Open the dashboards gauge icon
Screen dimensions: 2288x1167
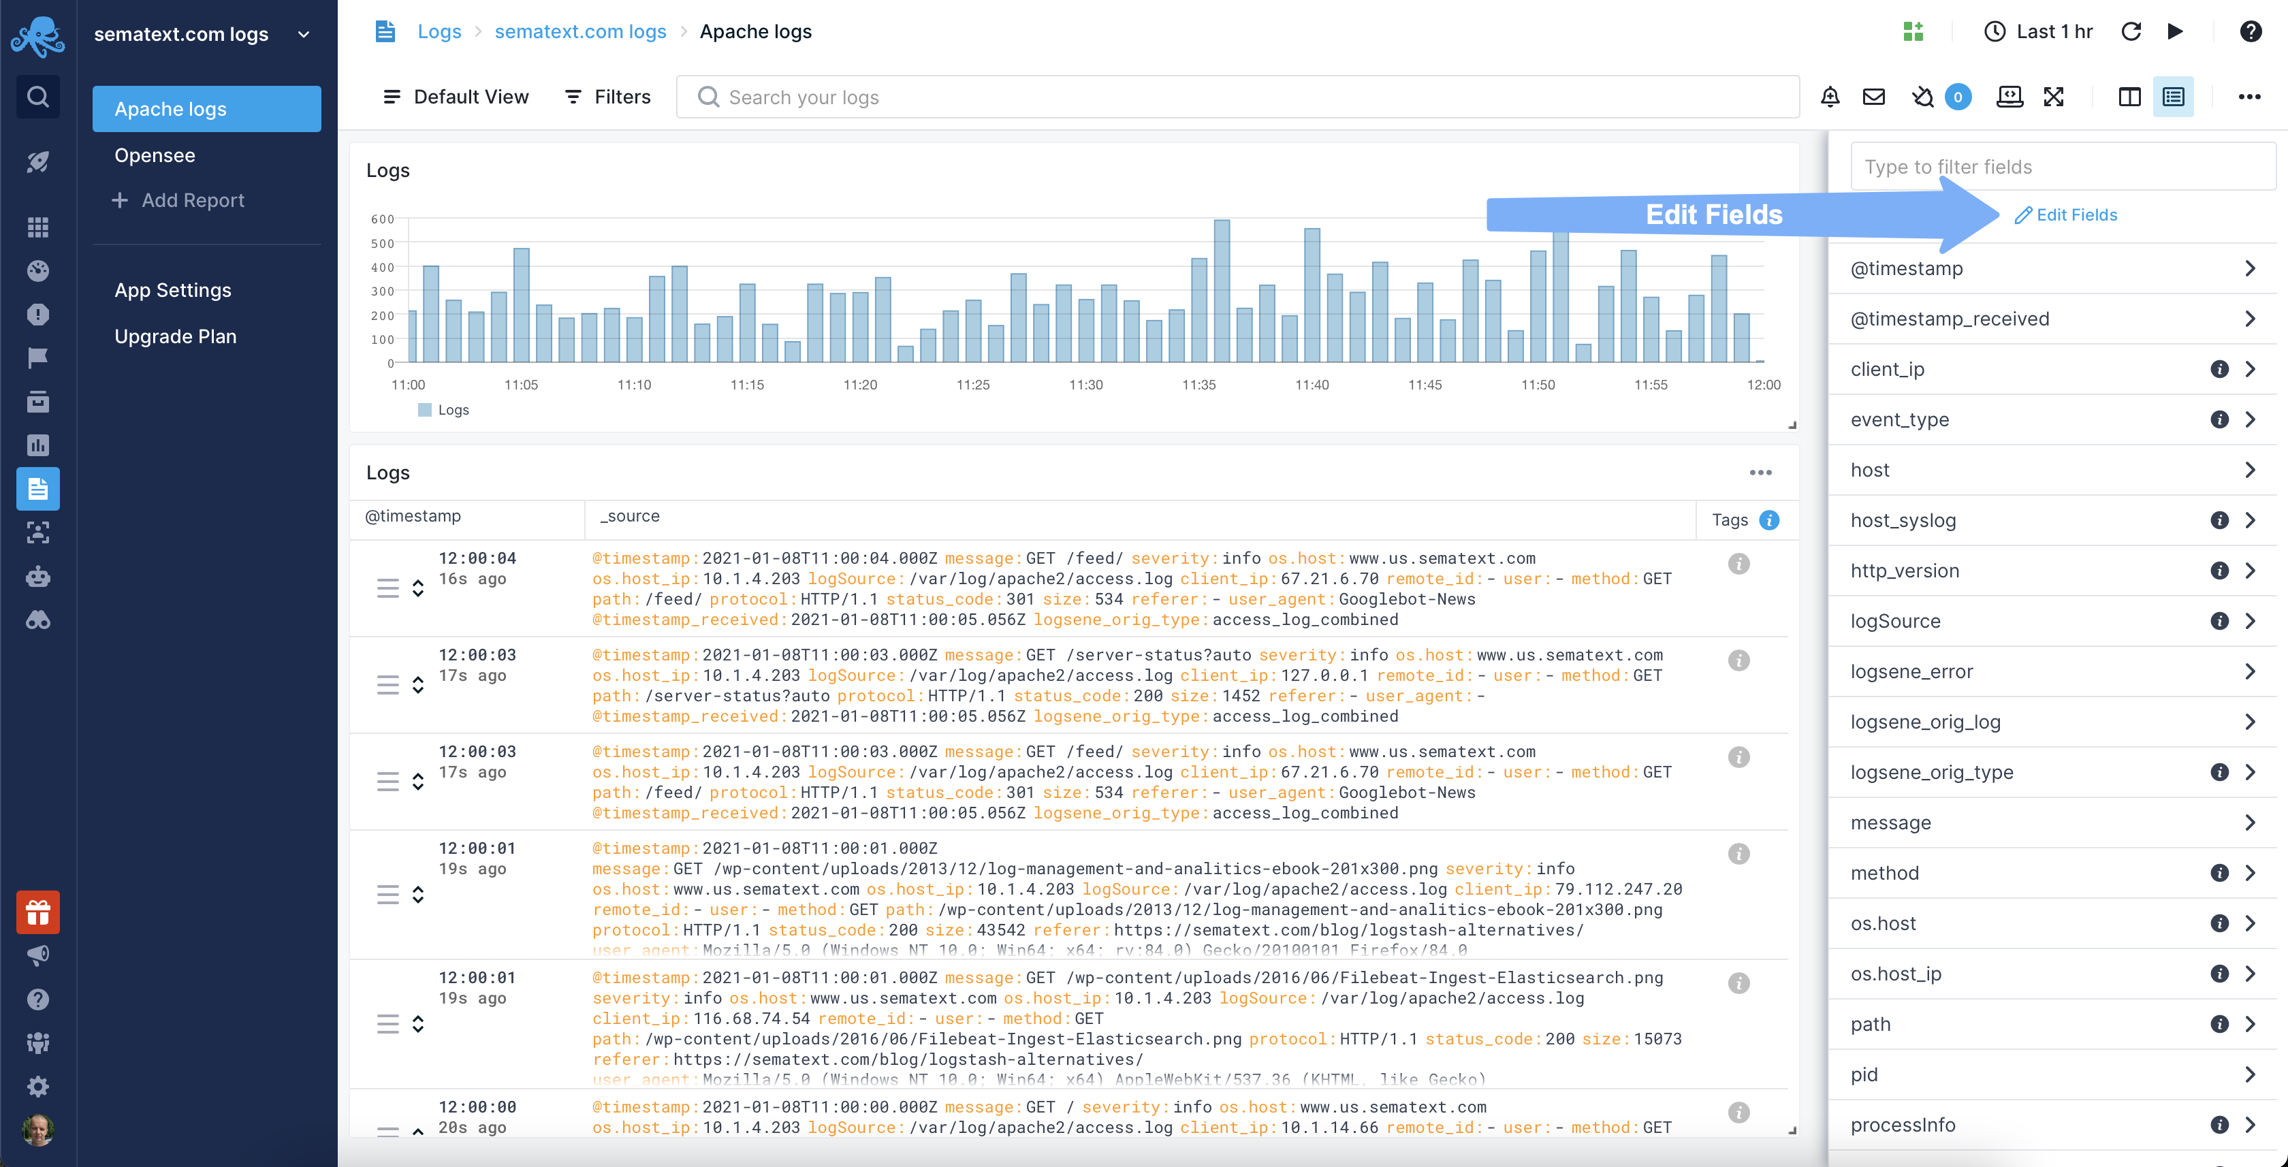[x=37, y=271]
